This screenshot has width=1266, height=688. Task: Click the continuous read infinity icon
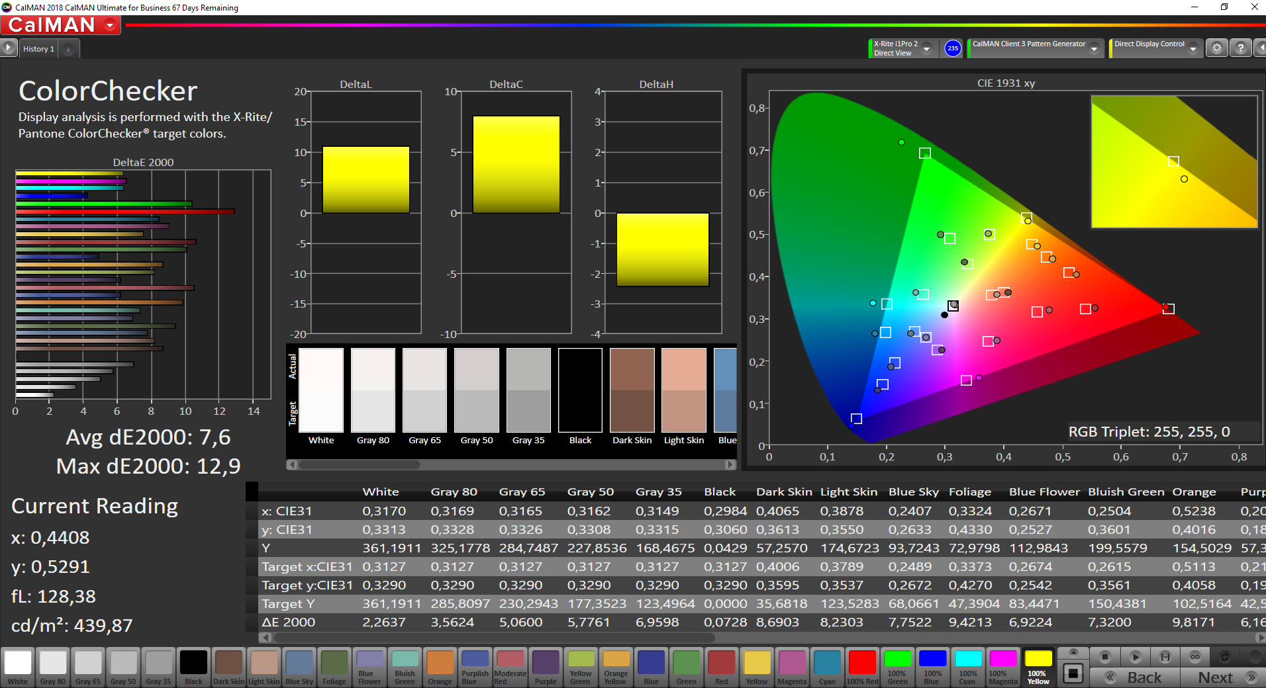coord(1194,657)
